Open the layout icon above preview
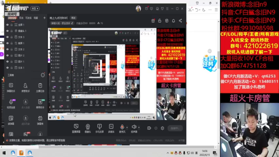This screenshot has width=279, height=157. [167, 21]
